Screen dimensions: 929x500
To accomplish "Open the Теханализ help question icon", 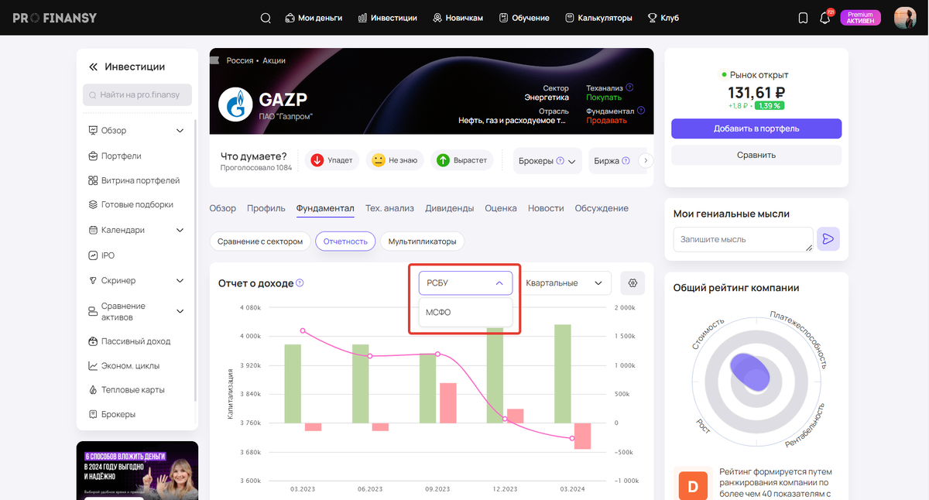I will (629, 88).
